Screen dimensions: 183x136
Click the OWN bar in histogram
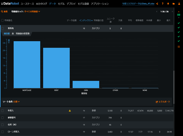point(86,84)
